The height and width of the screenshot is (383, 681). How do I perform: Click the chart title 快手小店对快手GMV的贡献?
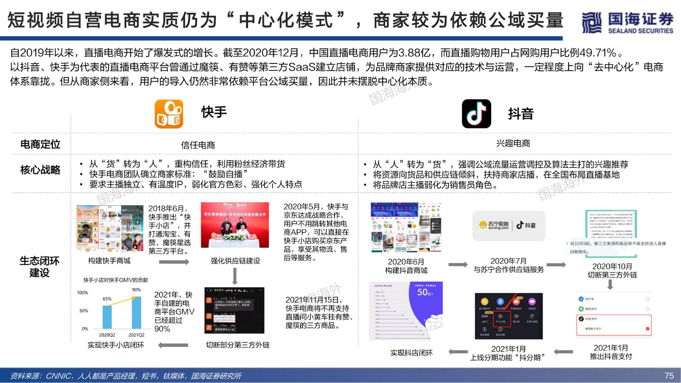[115, 280]
